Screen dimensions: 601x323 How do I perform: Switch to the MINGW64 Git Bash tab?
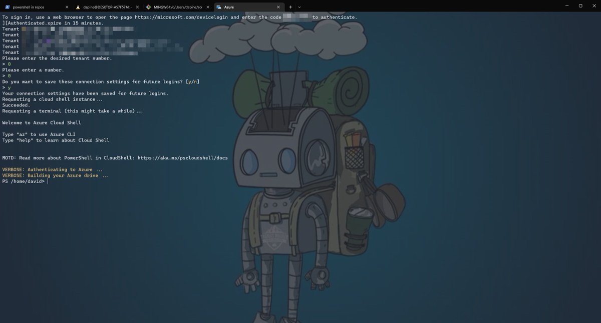pyautogui.click(x=178, y=7)
